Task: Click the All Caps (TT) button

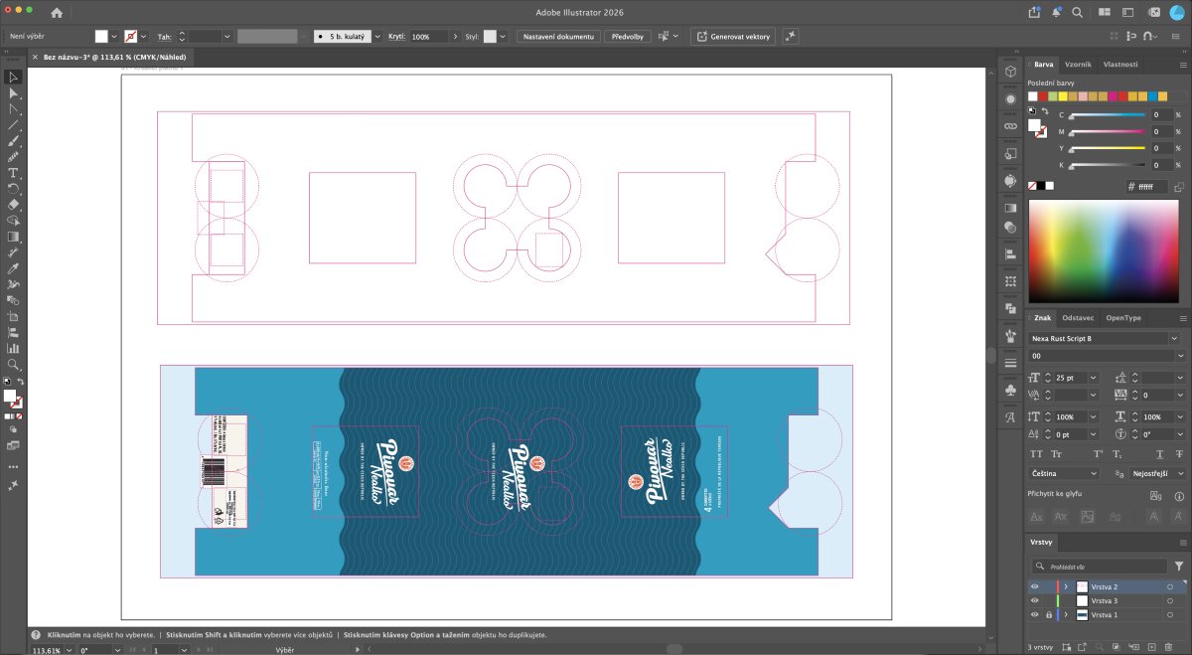Action: pyautogui.click(x=1036, y=453)
